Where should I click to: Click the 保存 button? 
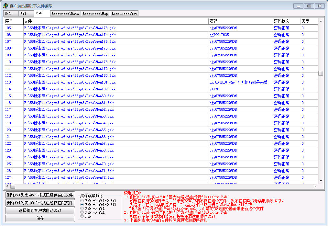coord(40,218)
